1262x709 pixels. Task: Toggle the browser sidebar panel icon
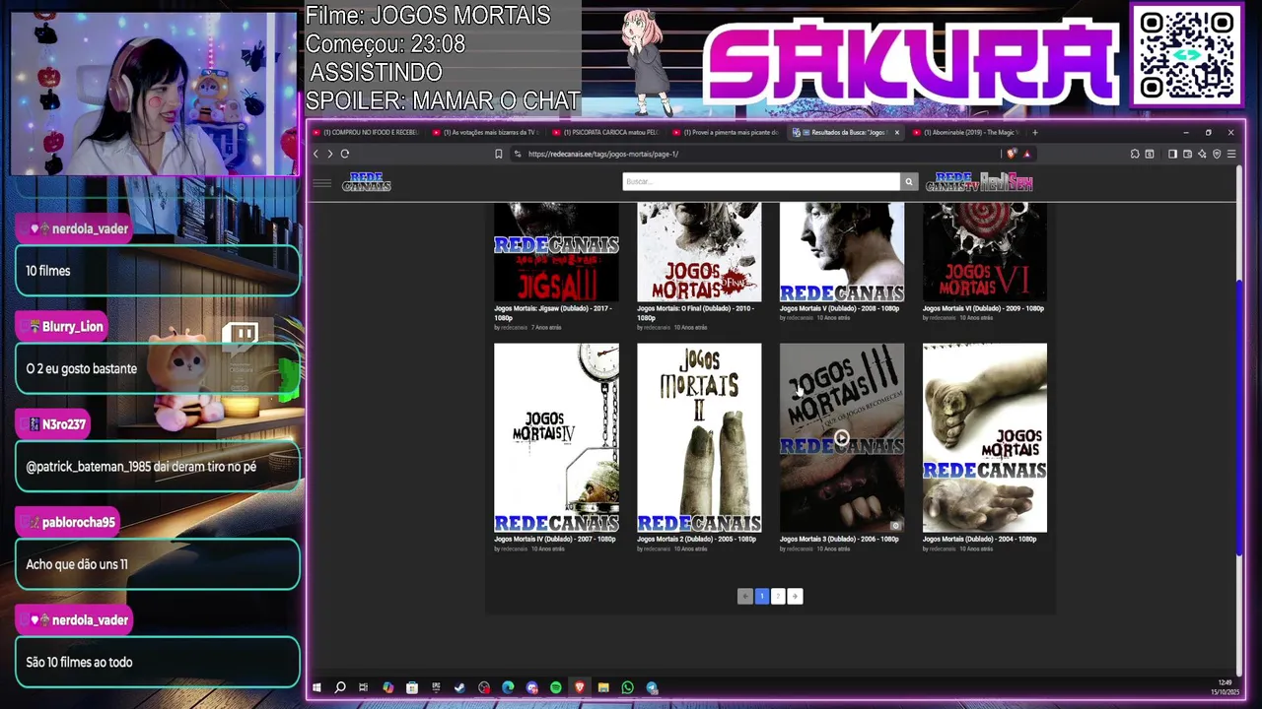[1172, 154]
